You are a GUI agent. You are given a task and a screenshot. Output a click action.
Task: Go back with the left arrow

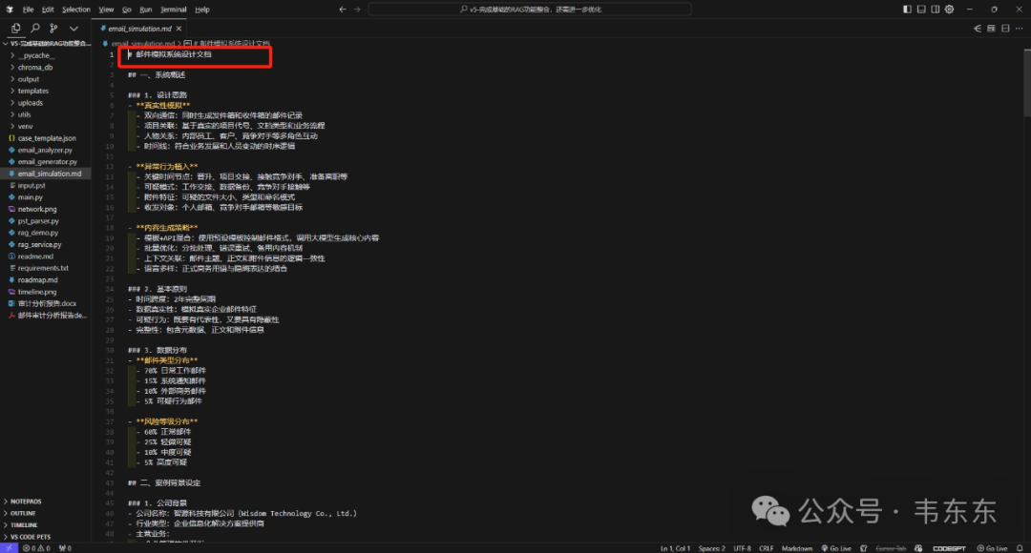343,10
